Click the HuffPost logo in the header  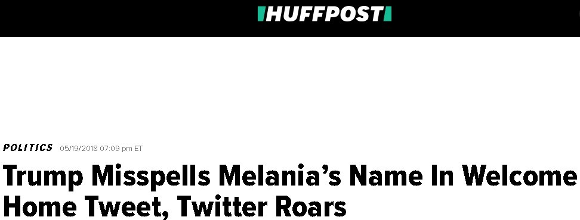point(325,14)
